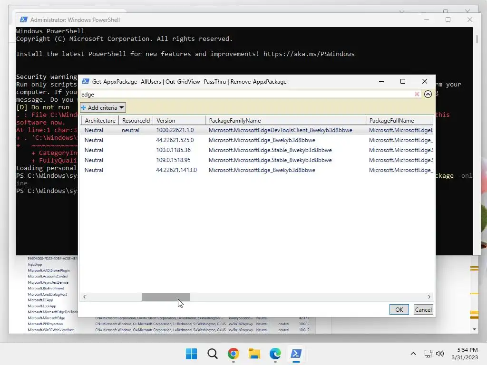Image resolution: width=487 pixels, height=365 pixels.
Task: Select the MicrosoftEdgeDevToolsClient package row
Action: click(x=257, y=130)
